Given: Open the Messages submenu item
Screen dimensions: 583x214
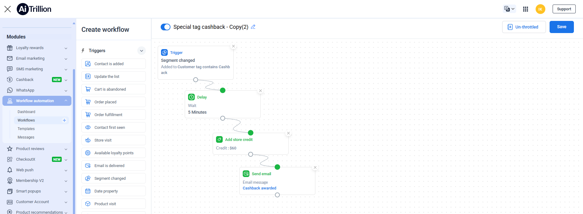Looking at the screenshot, I should 26,137.
